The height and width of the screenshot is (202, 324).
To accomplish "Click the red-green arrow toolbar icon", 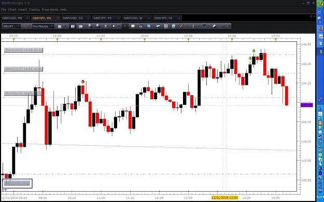I will click(x=193, y=26).
